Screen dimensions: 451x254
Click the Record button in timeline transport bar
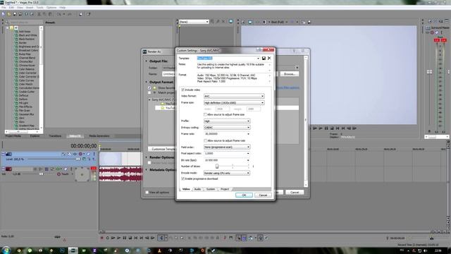(101, 238)
